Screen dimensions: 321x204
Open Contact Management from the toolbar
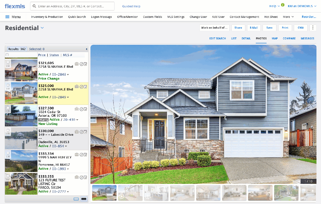244,17
